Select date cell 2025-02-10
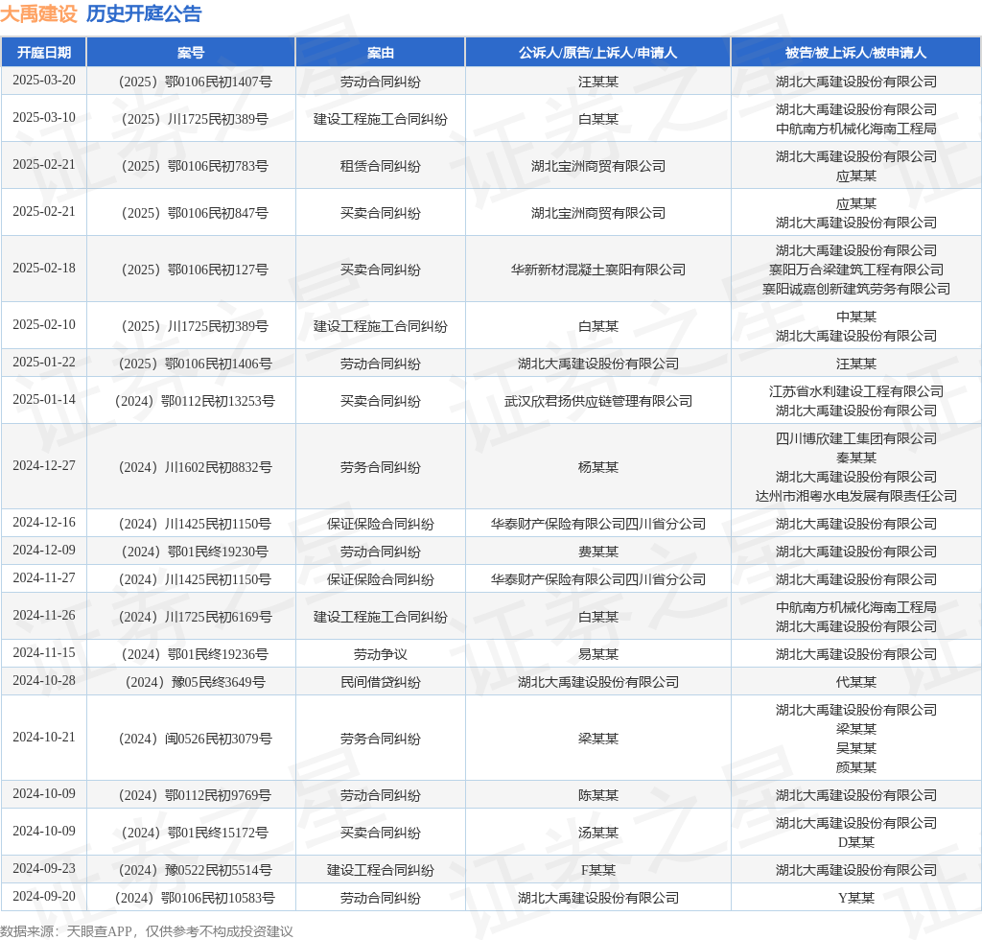982x940 pixels. tap(44, 324)
